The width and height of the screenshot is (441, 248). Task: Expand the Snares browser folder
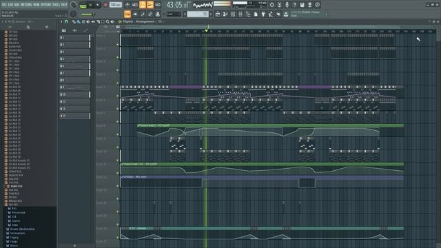pos(16,220)
